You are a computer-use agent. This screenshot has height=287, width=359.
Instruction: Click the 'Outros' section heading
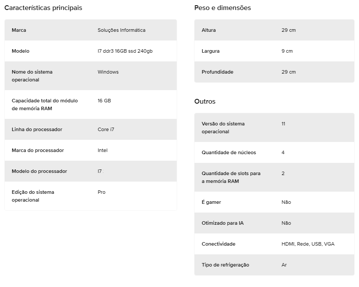[x=205, y=101]
